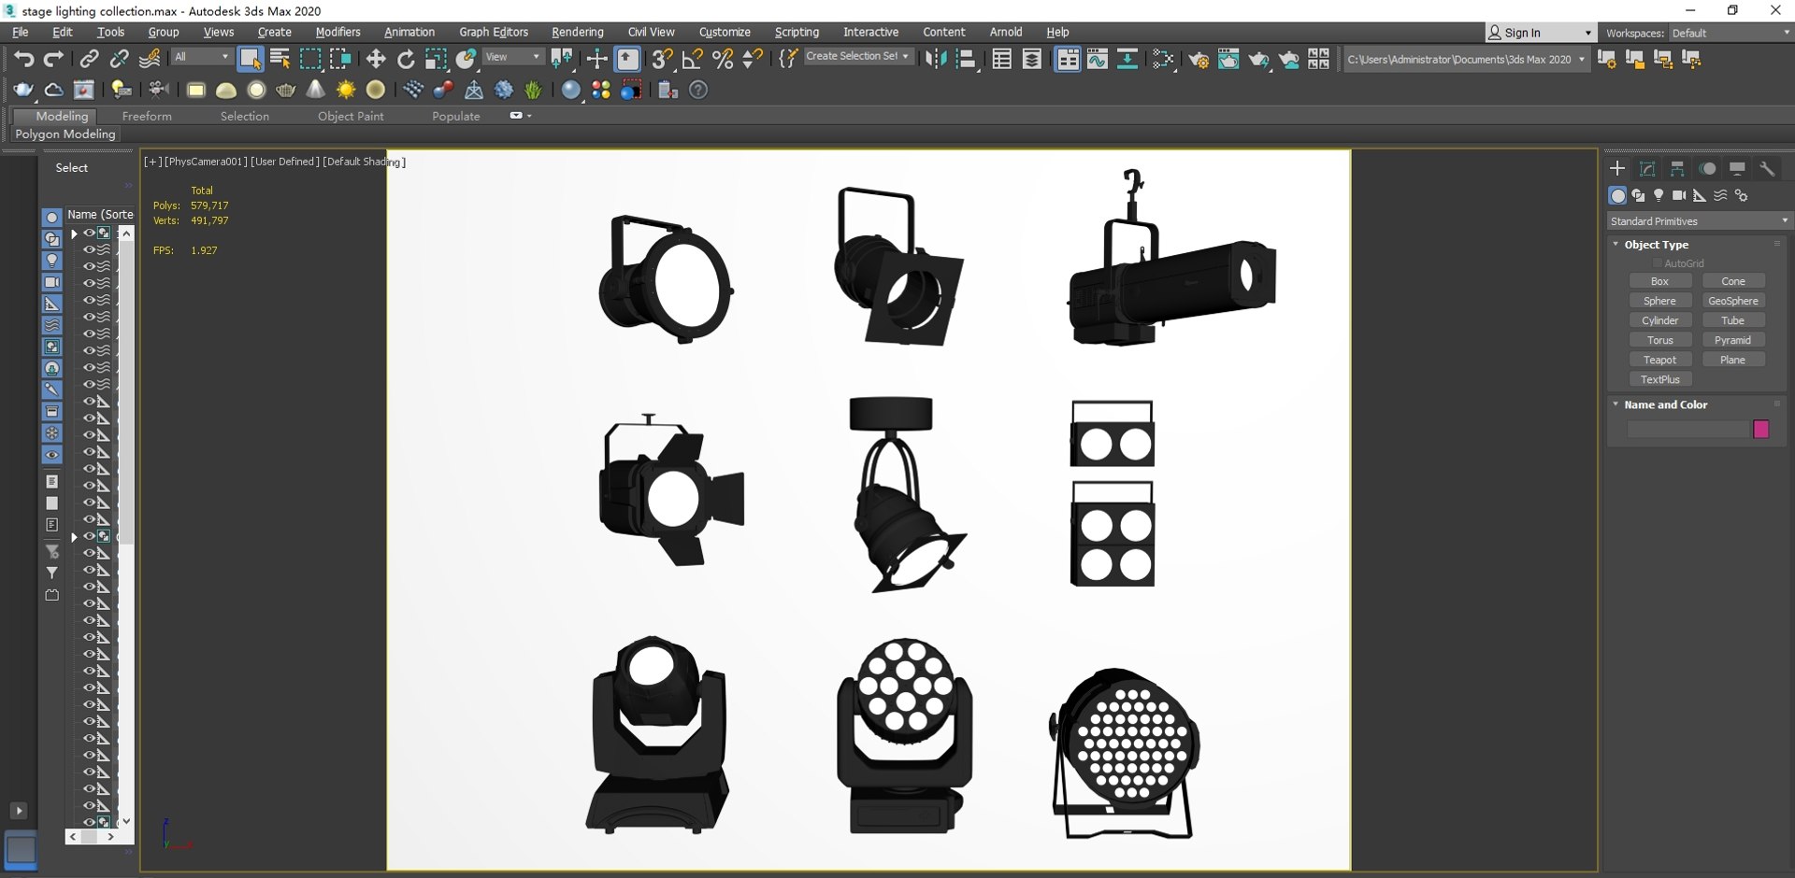Click the GeoSphere primitive button
This screenshot has height=878, width=1795.
tap(1733, 301)
